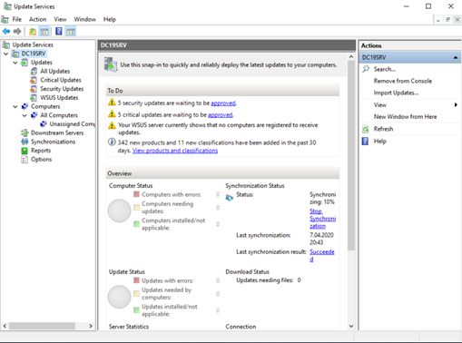
Task: Click the Synchronizations icon
Action: (x=25, y=142)
